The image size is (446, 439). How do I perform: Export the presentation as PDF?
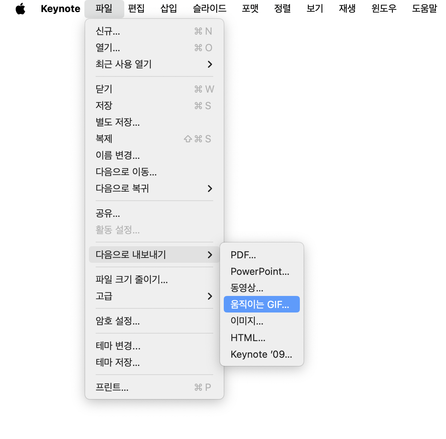(x=243, y=255)
